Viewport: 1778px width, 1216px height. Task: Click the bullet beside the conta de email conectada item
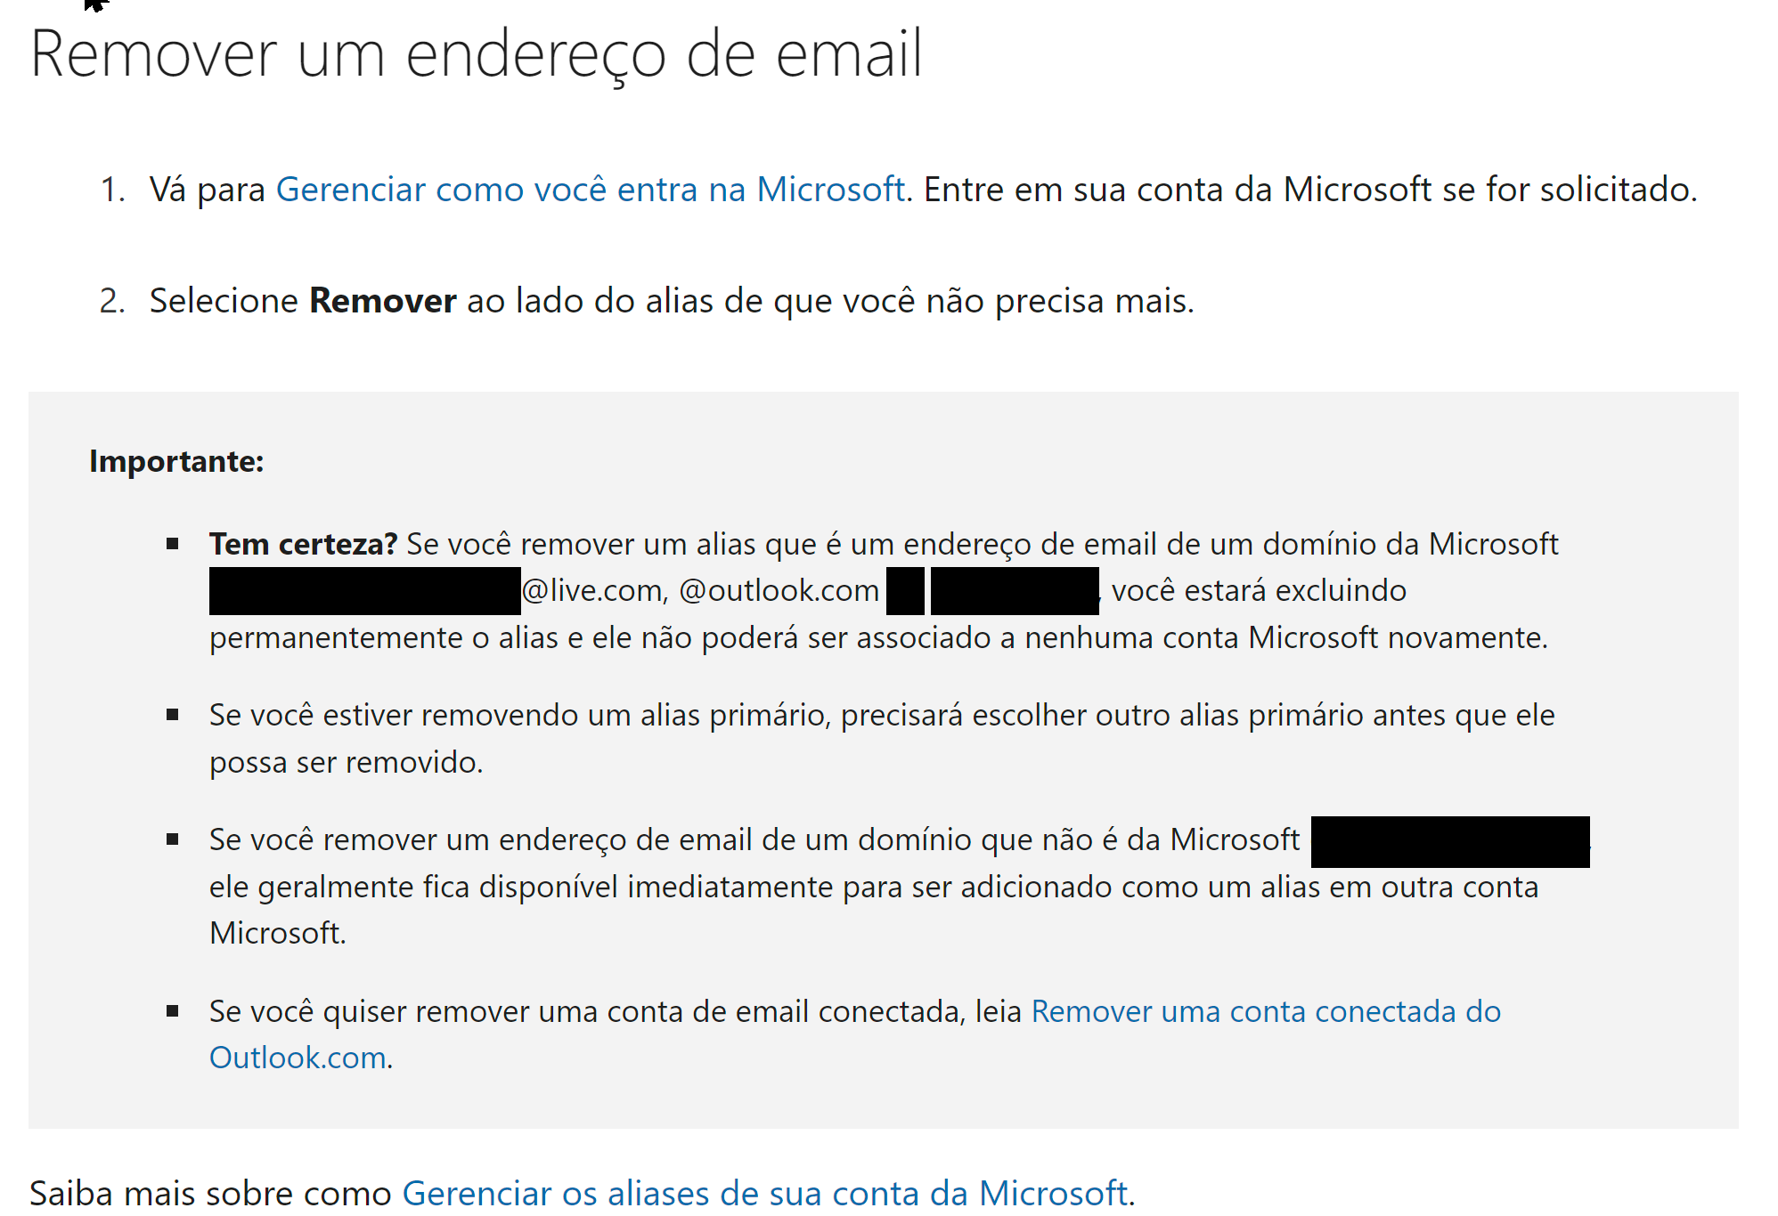coord(173,1011)
